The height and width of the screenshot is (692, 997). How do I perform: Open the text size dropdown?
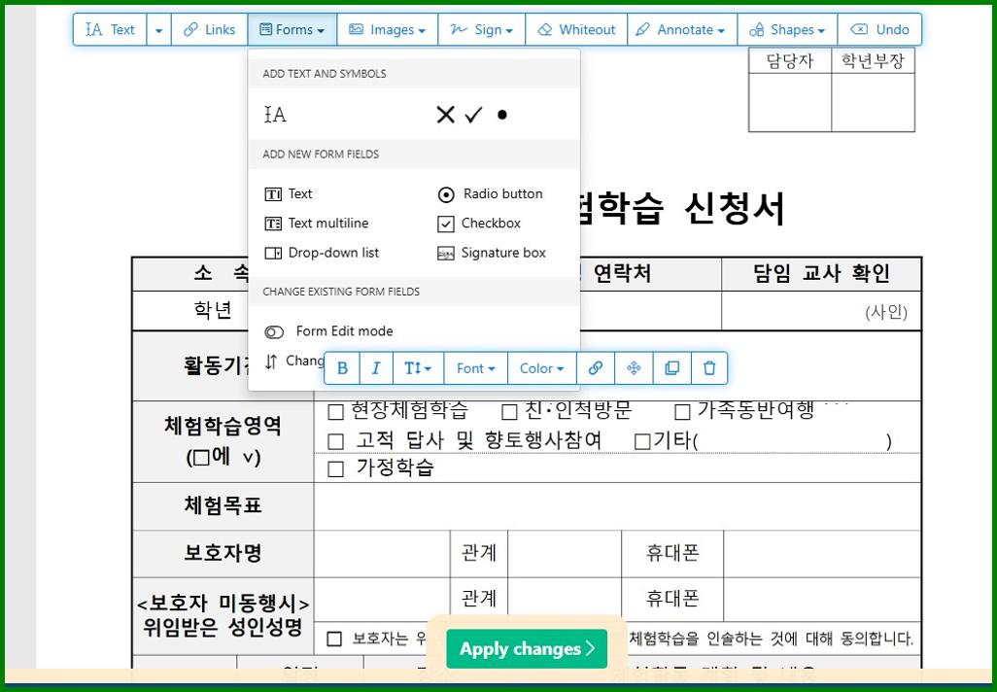point(418,367)
